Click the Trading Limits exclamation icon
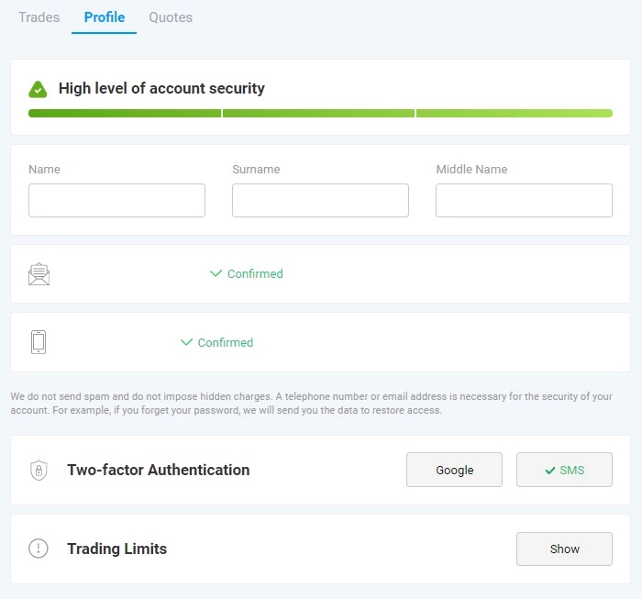Screen dimensions: 642x599 [39, 549]
